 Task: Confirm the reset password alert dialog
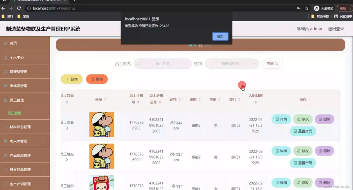pyautogui.click(x=220, y=36)
